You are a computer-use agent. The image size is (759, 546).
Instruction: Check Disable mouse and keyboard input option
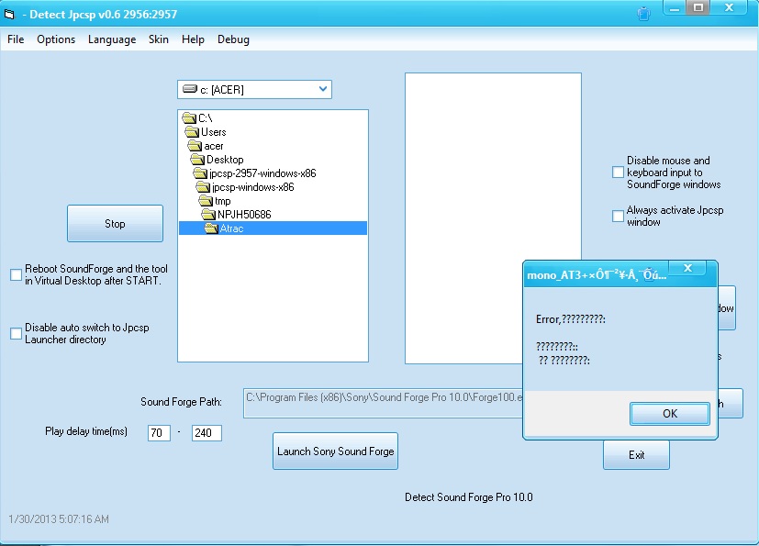point(618,173)
